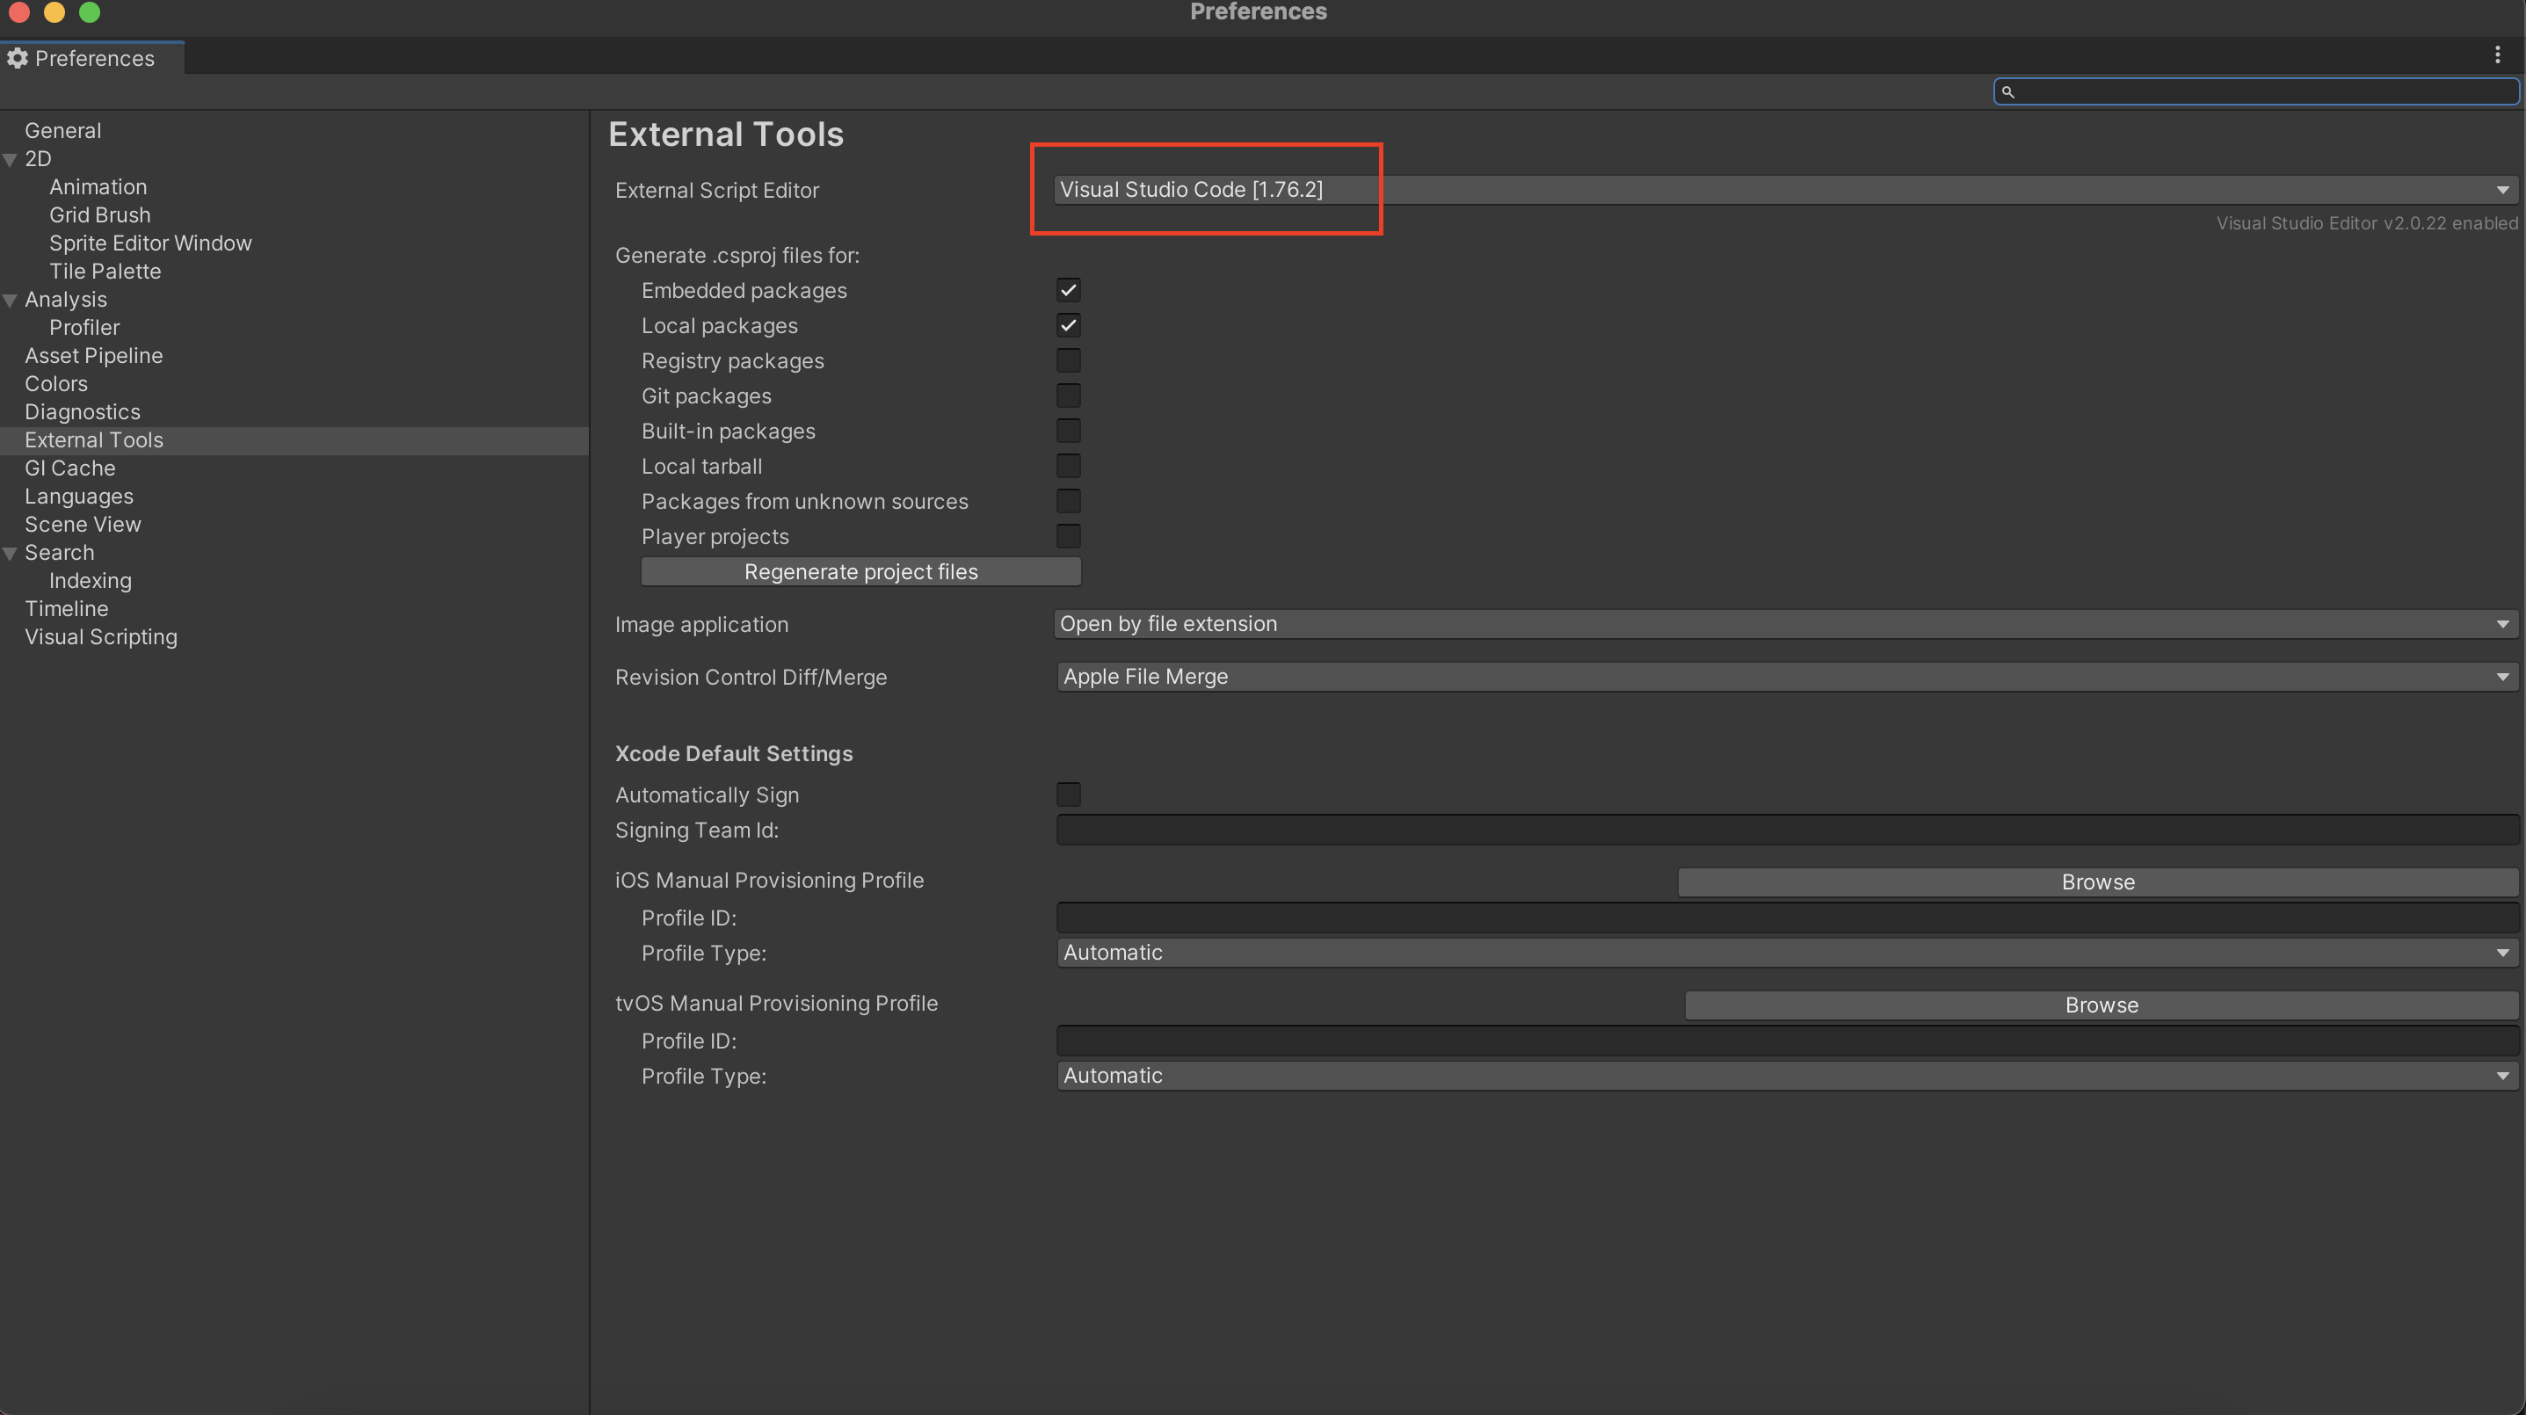Open Scene View preferences
Screen dimensions: 2526x1415
83,525
